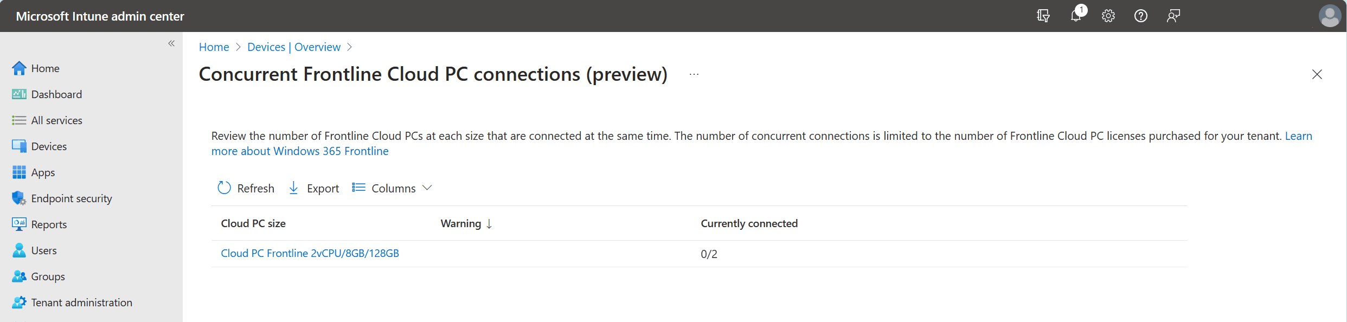
Task: Go to Endpoint security in sidebar
Action: 72,198
